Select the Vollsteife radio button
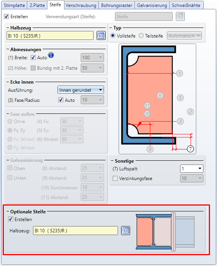Image resolution: width=217 pixels, height=266 pixels. (113, 36)
